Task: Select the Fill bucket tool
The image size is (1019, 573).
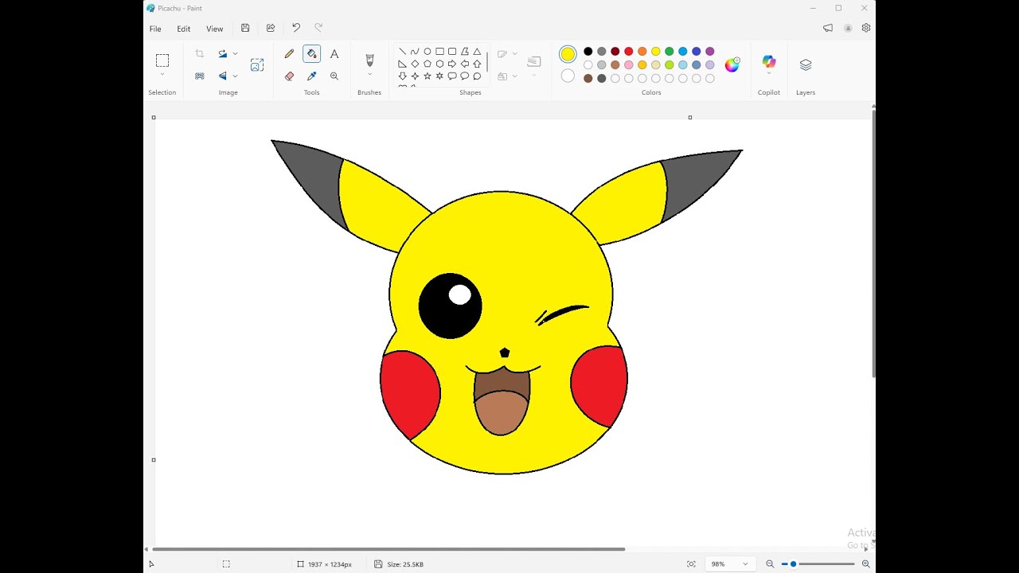Action: (311, 54)
